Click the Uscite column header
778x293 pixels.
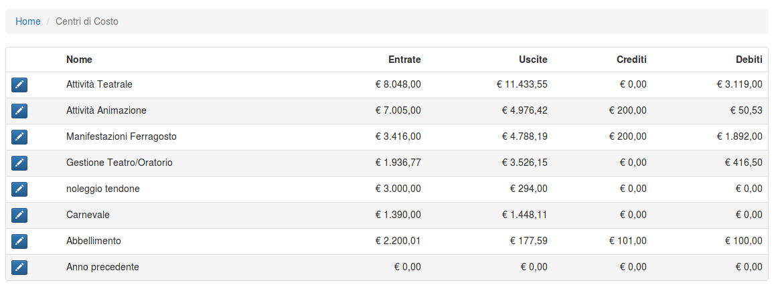[533, 60]
